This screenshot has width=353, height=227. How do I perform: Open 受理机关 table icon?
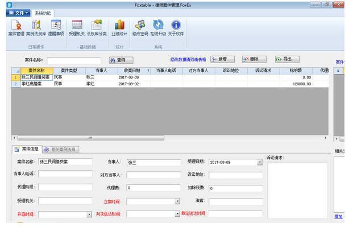[x=77, y=28]
